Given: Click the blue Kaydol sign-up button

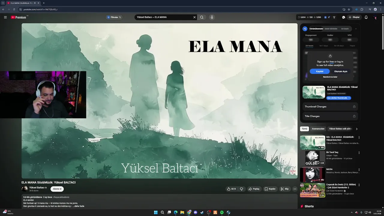Looking at the screenshot, I should (x=320, y=71).
